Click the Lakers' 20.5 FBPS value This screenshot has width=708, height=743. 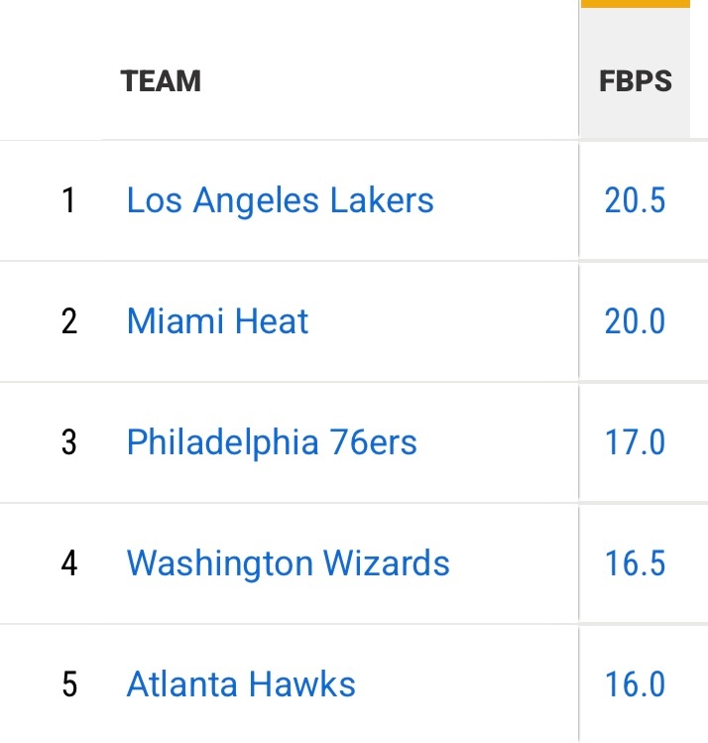(636, 200)
